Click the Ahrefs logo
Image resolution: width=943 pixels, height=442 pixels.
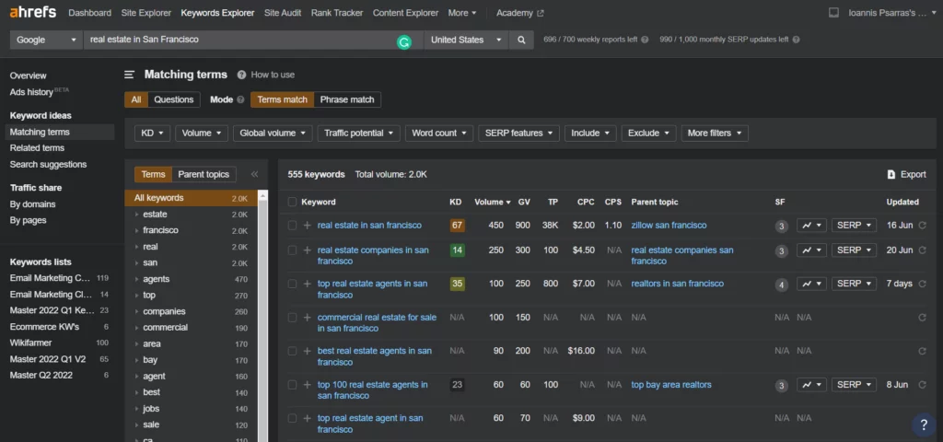coord(33,12)
